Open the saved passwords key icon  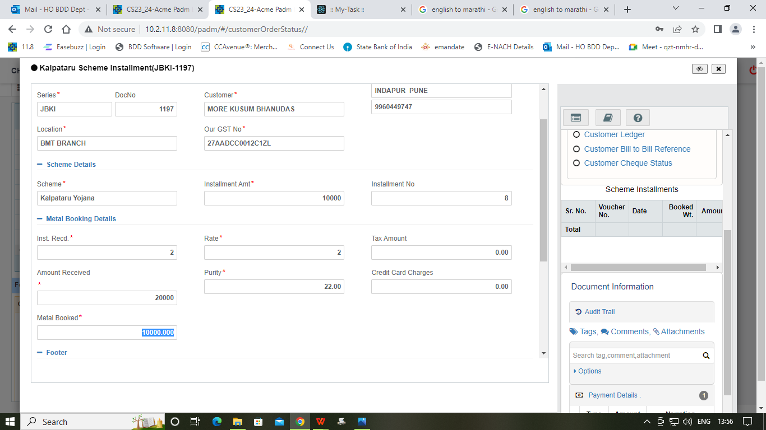659,29
